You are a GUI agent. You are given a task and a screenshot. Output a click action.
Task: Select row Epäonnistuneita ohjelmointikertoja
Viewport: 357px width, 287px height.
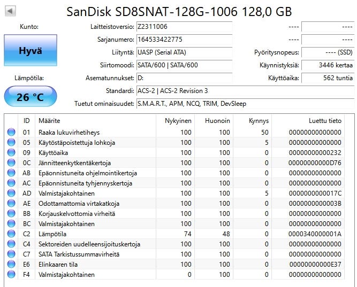174,173
